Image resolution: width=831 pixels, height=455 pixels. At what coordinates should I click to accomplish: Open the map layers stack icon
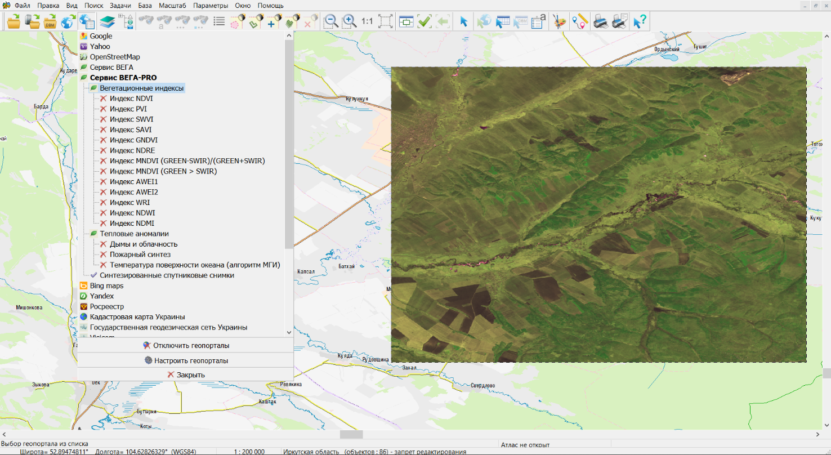click(x=107, y=21)
